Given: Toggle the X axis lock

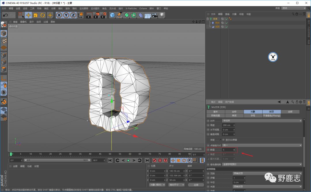Looking at the screenshot, I should [x=59, y=15].
